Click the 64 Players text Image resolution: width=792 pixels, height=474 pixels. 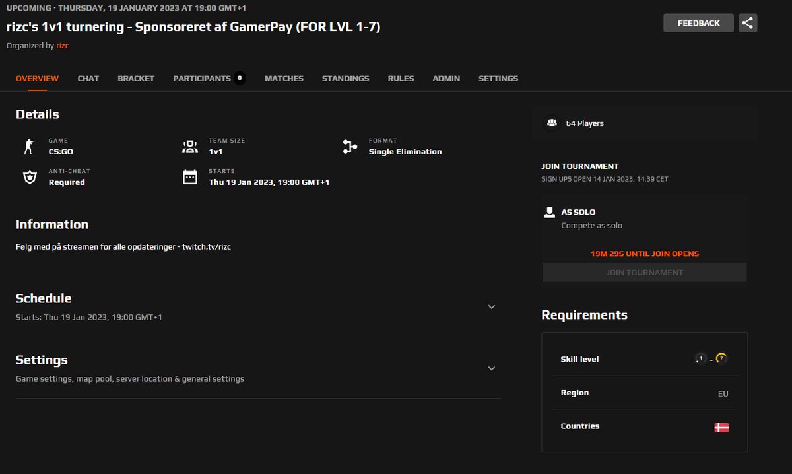coord(585,123)
